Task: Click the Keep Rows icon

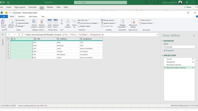Action: 50,22
